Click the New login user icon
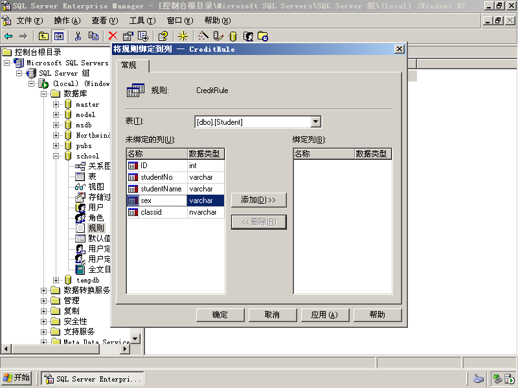 [x=248, y=36]
